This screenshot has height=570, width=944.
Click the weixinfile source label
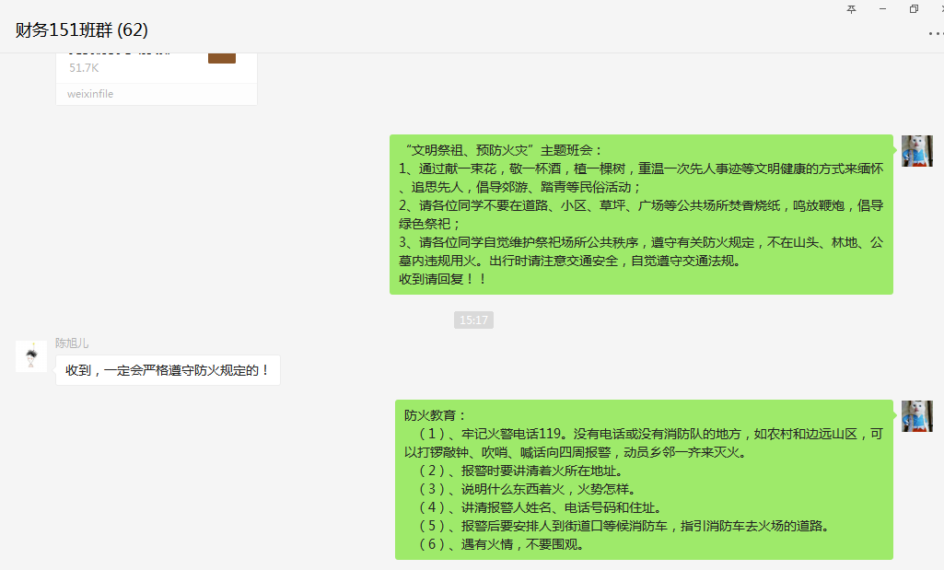coord(90,94)
